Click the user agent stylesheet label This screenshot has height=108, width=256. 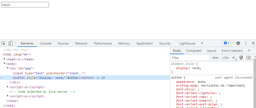click(x=234, y=77)
